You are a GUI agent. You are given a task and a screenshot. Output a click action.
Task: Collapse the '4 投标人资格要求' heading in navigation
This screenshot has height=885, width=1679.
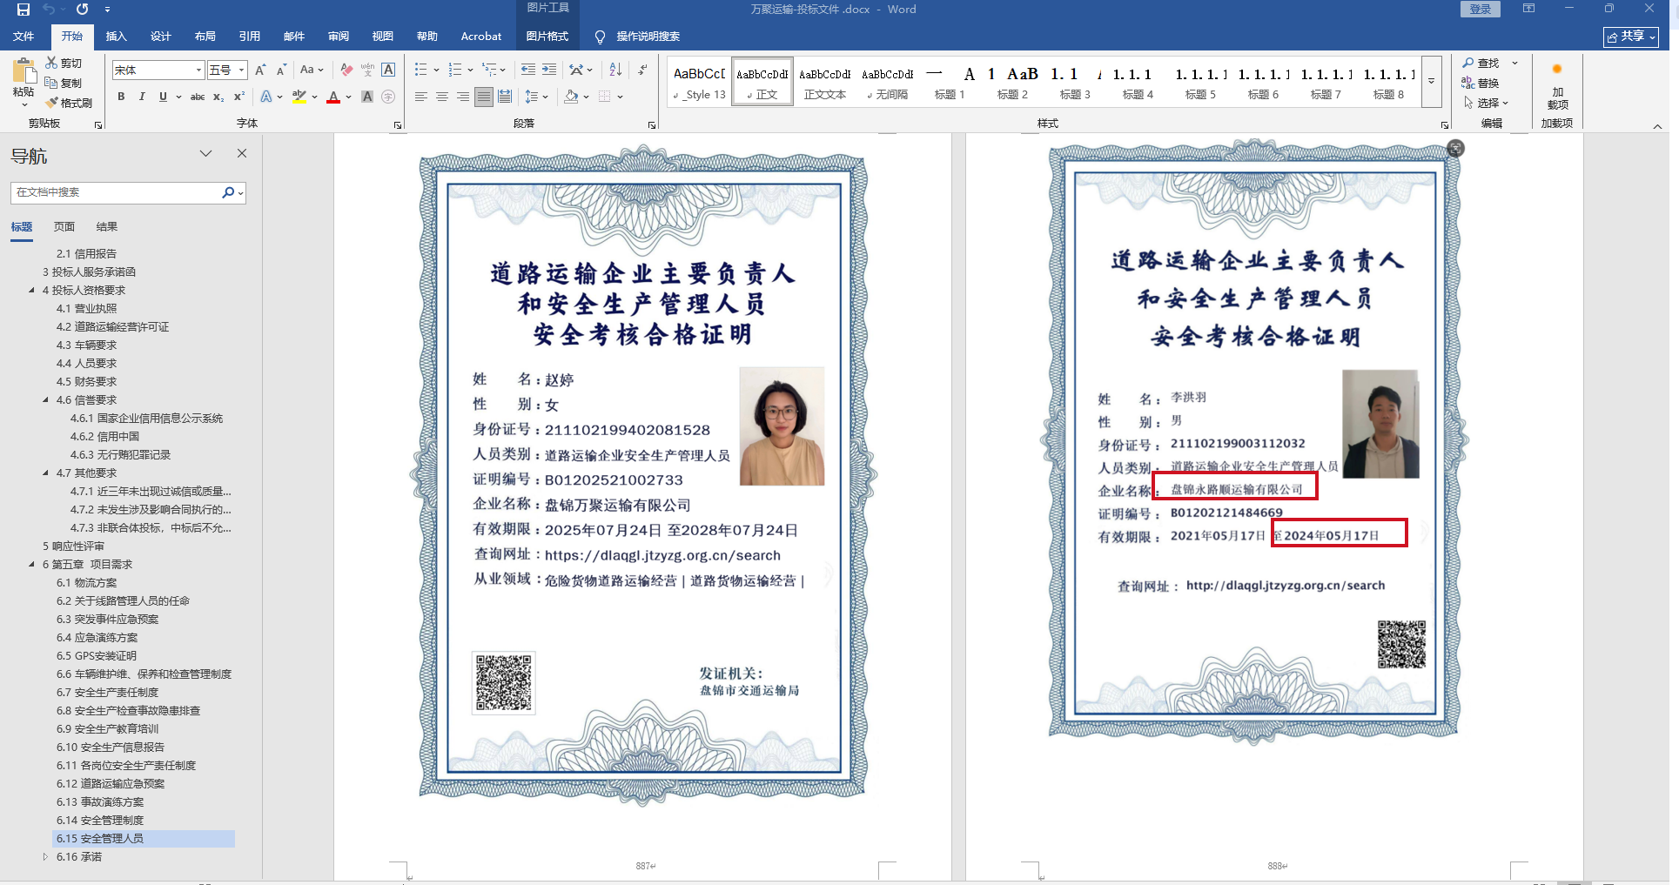pos(32,291)
